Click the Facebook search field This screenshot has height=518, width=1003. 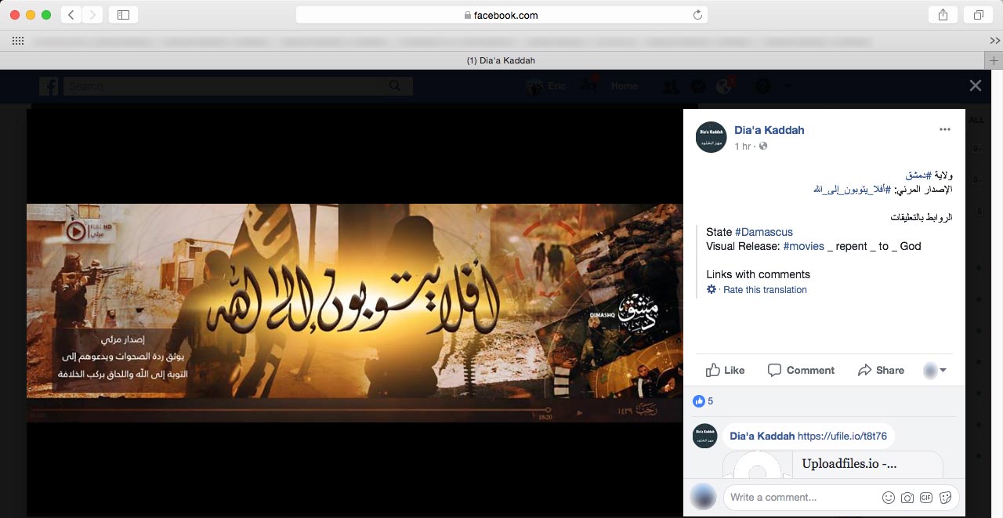pyautogui.click(x=227, y=86)
